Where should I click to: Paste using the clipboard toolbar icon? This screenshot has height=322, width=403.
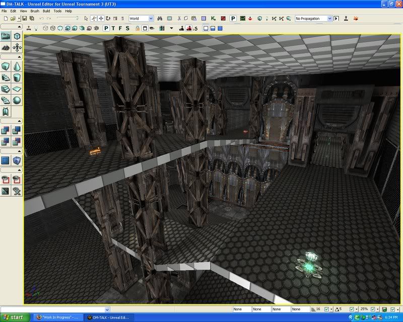tap(194, 19)
